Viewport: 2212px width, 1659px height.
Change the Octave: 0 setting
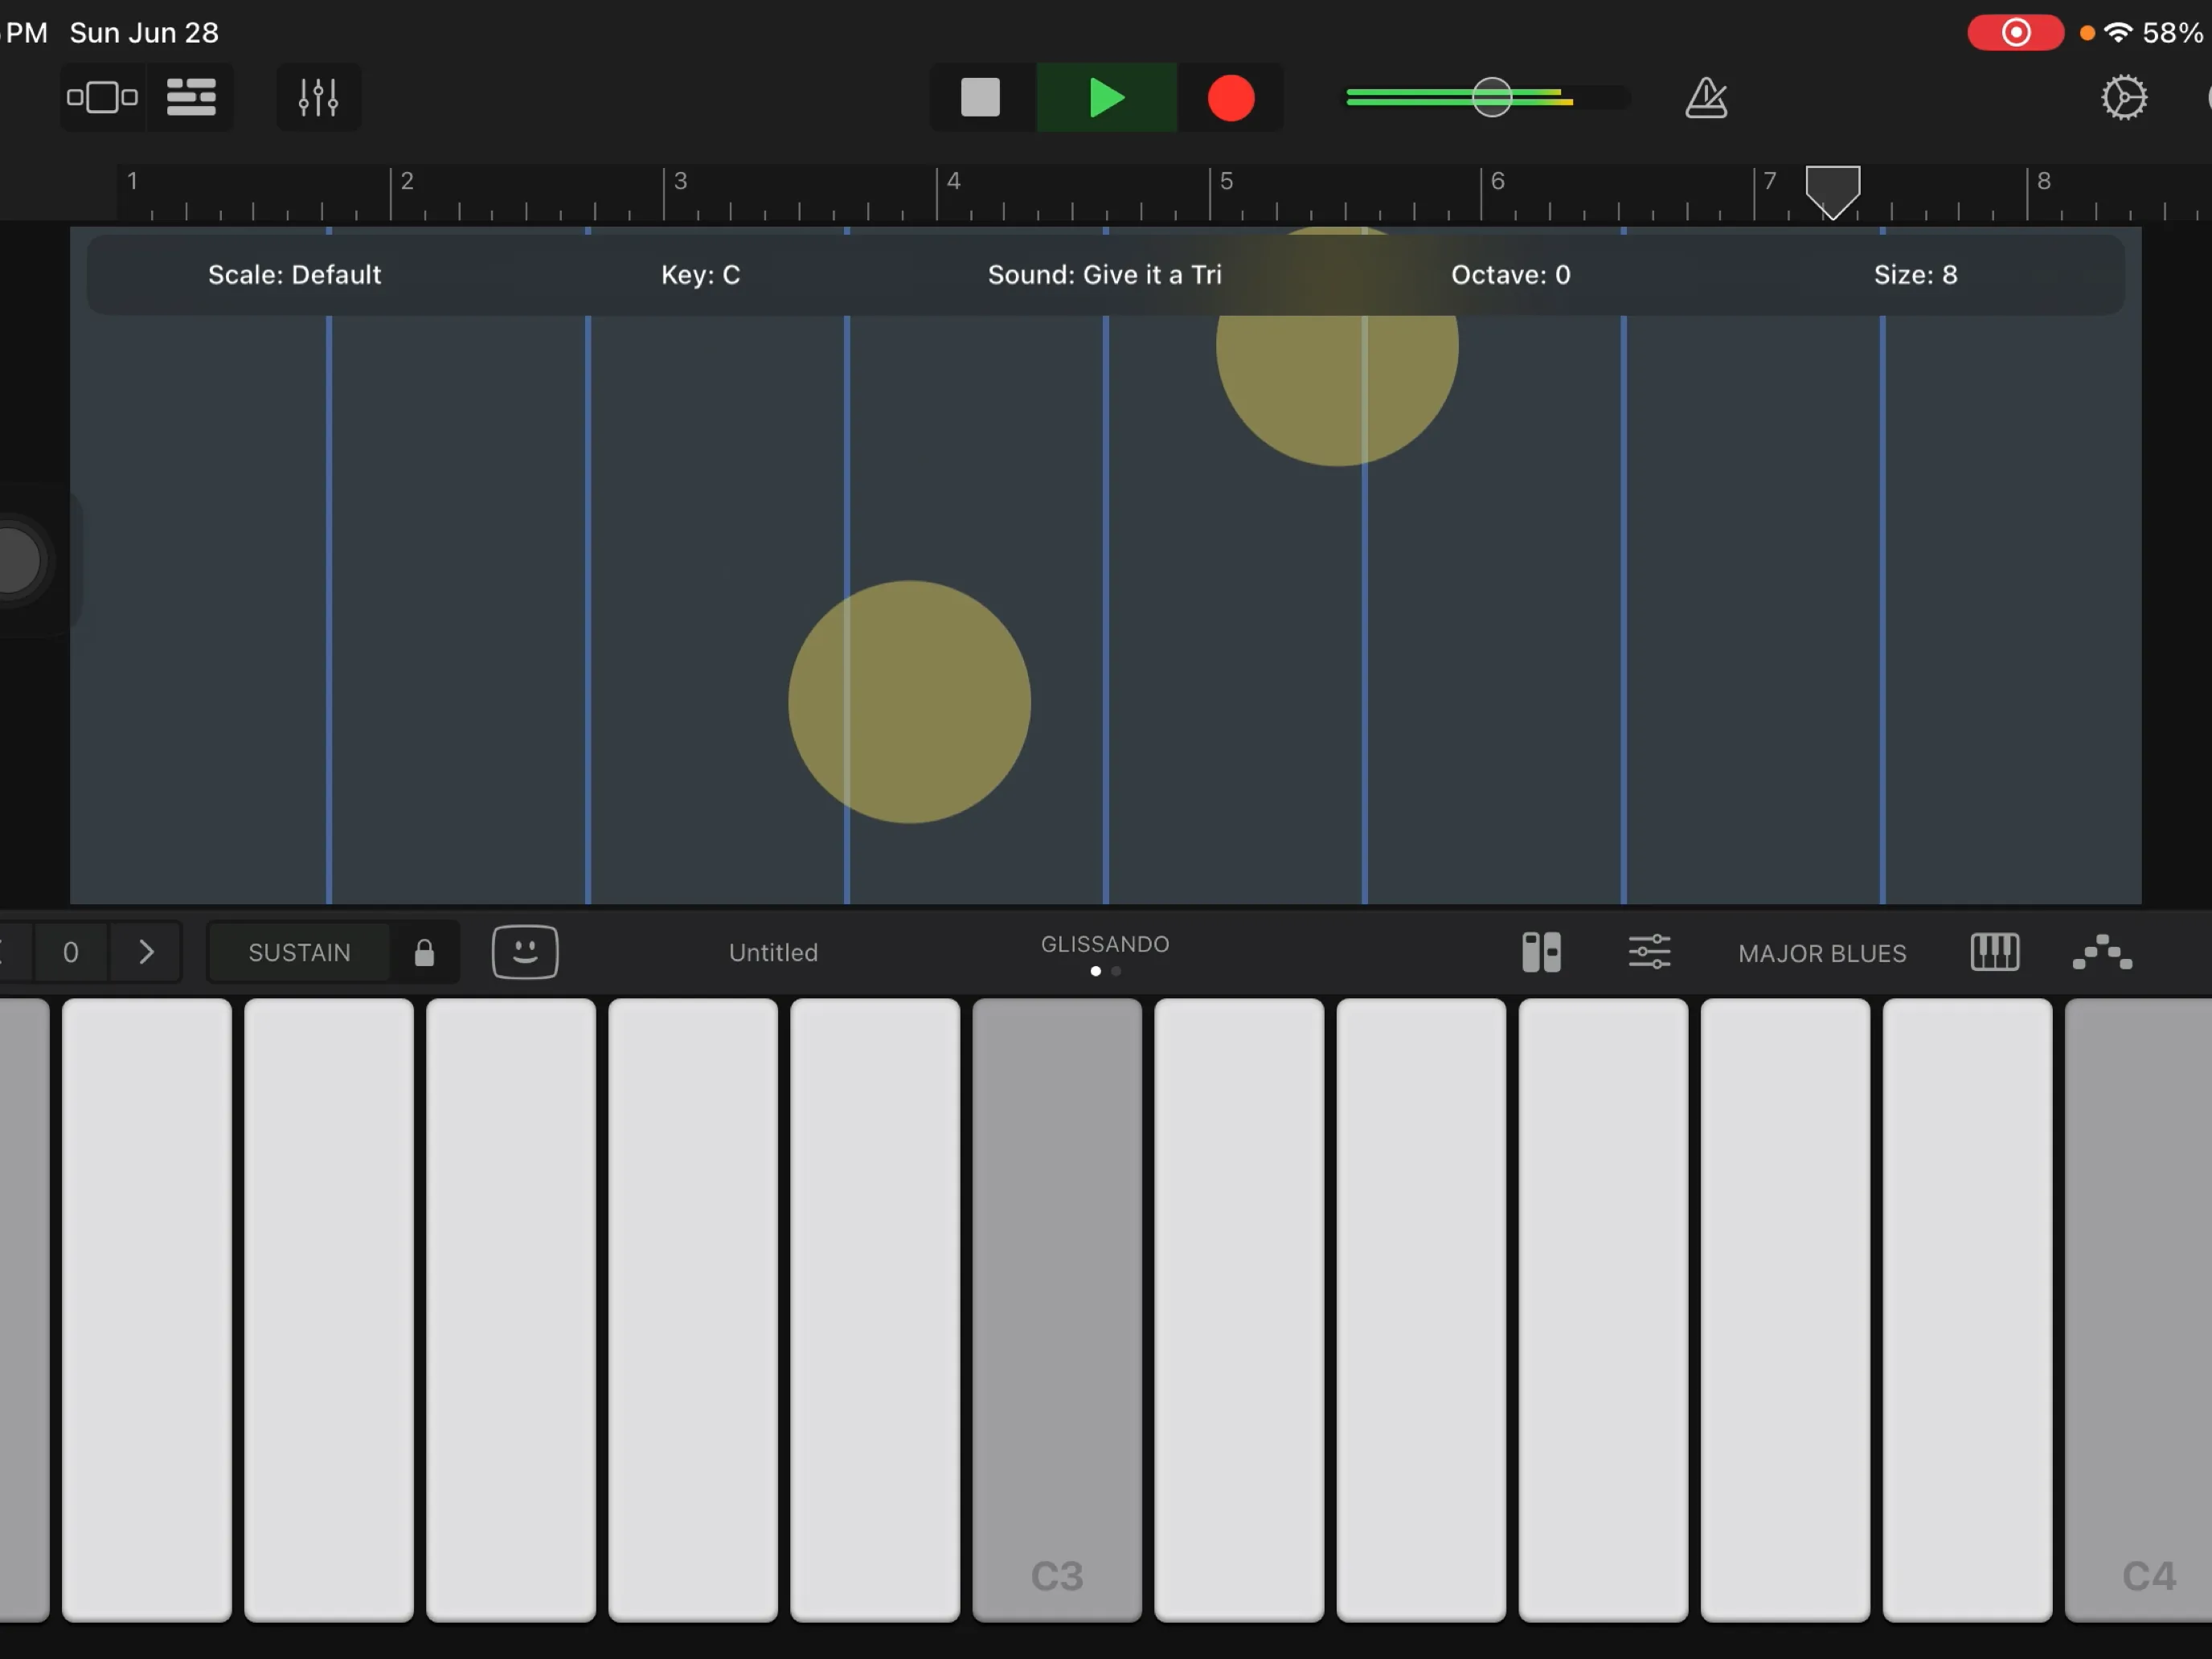[1511, 275]
